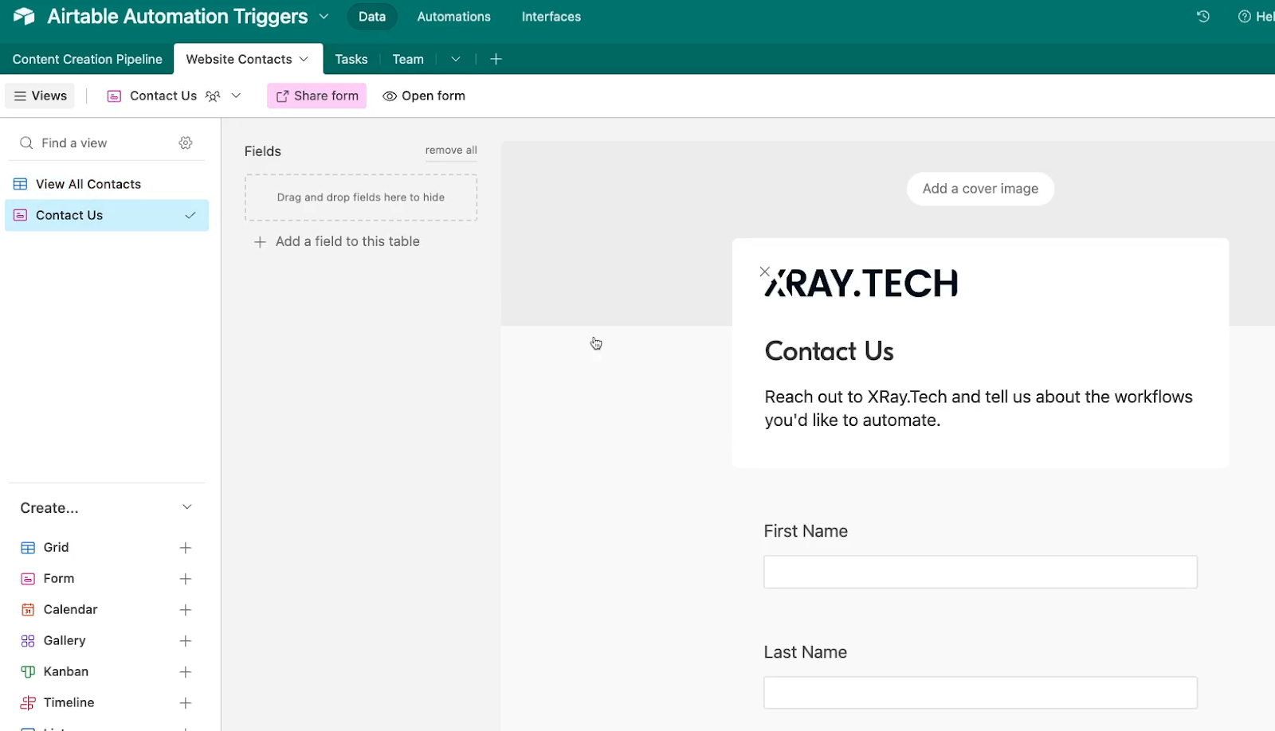Click the XRAY.TECH logo image
The image size is (1275, 731).
click(861, 283)
